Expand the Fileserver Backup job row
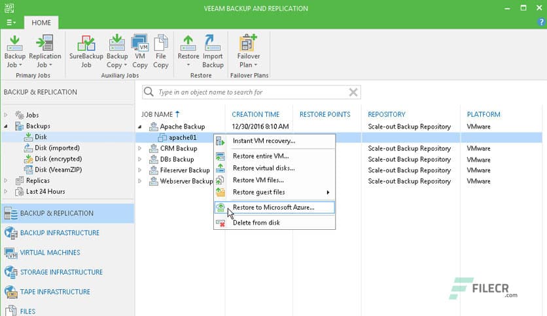The height and width of the screenshot is (316, 547). pos(140,170)
